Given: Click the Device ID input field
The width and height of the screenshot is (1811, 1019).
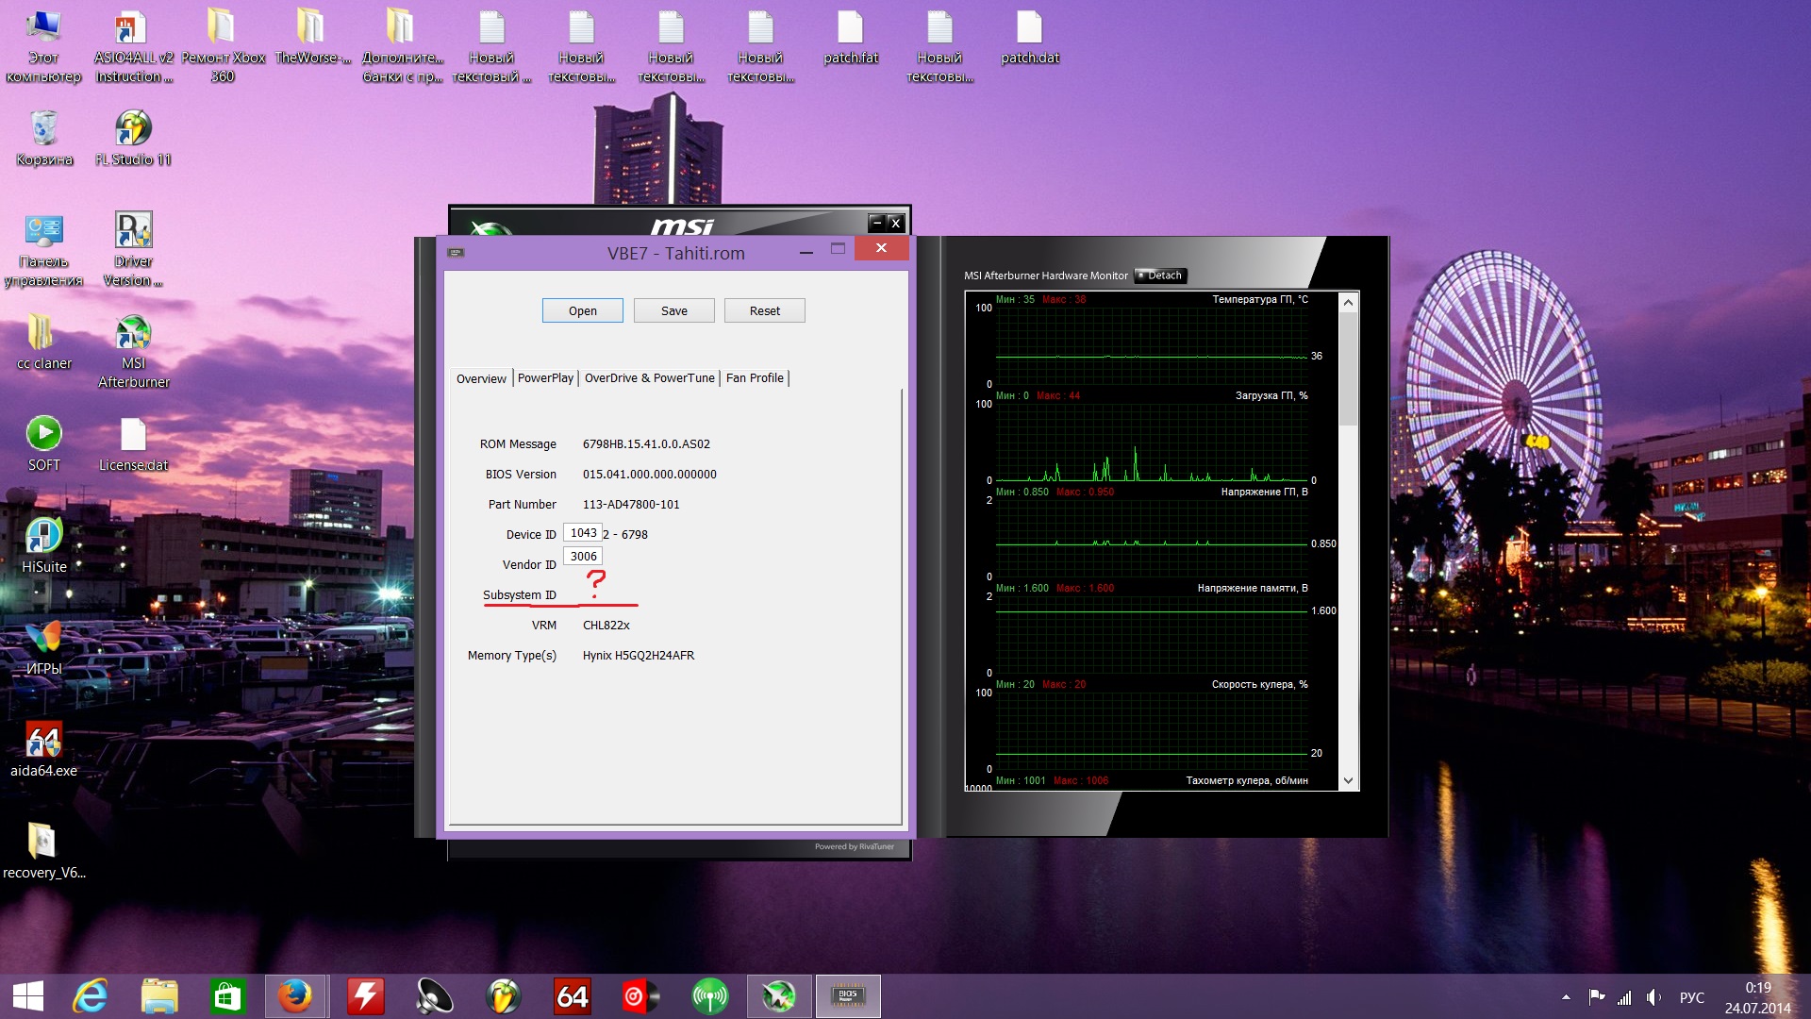Looking at the screenshot, I should [582, 533].
